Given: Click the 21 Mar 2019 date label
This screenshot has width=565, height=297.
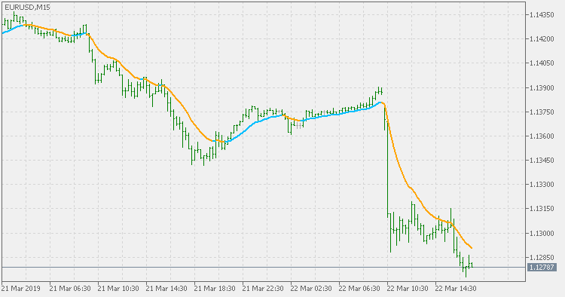Looking at the screenshot, I should 21,289.
